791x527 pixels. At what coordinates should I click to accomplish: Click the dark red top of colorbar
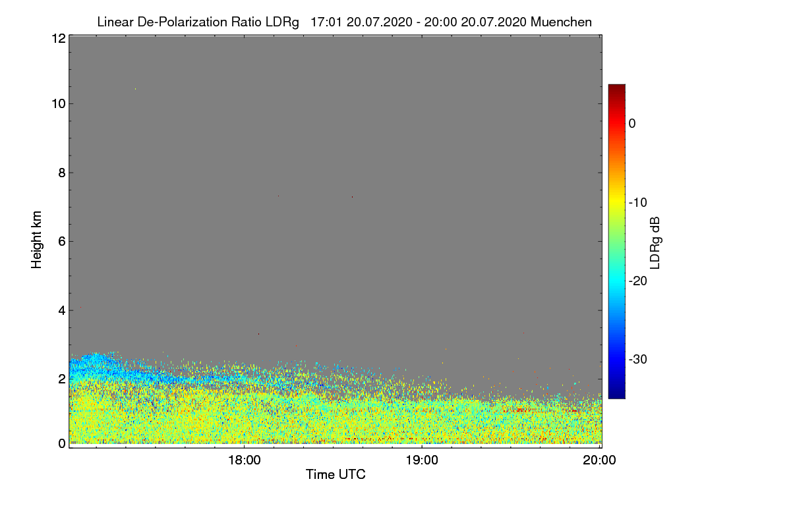pyautogui.click(x=616, y=89)
